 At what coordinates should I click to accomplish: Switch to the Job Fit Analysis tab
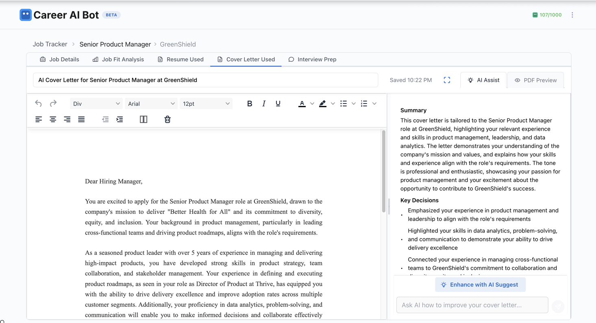[118, 59]
